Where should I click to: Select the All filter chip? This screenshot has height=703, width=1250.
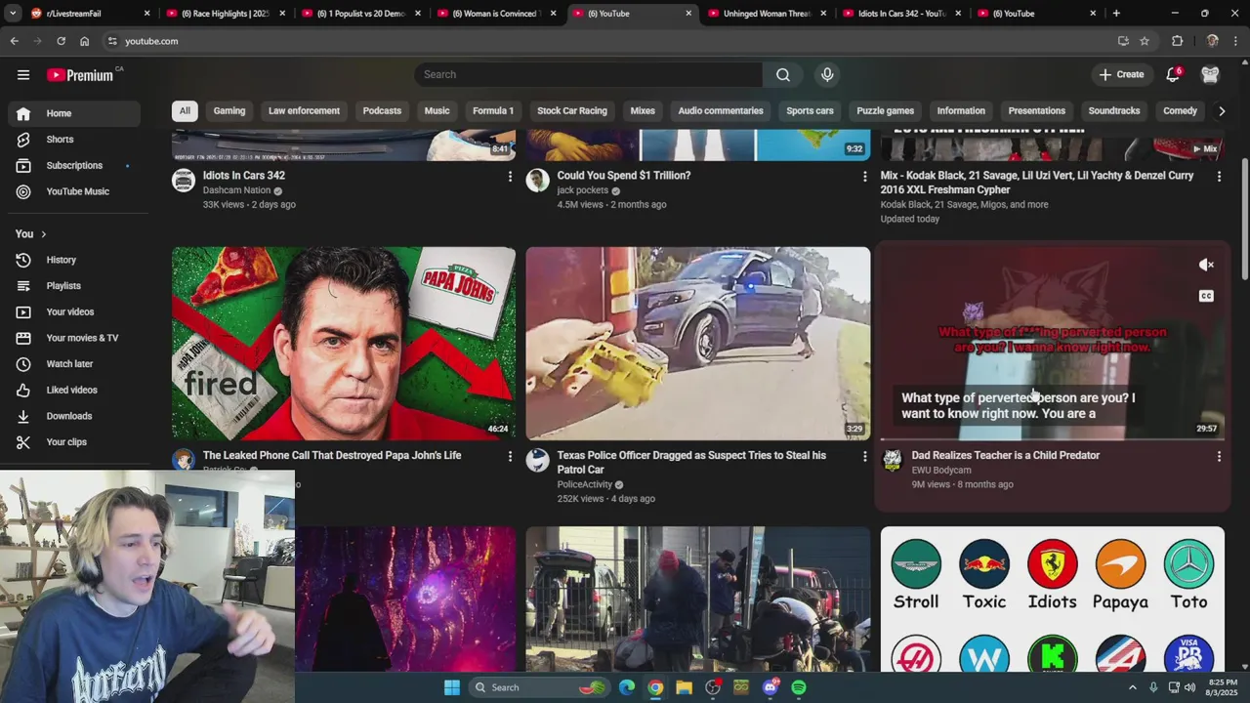pos(185,111)
